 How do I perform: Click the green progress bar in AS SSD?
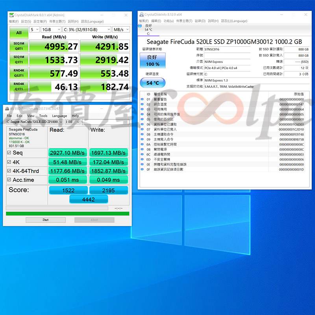67,213
